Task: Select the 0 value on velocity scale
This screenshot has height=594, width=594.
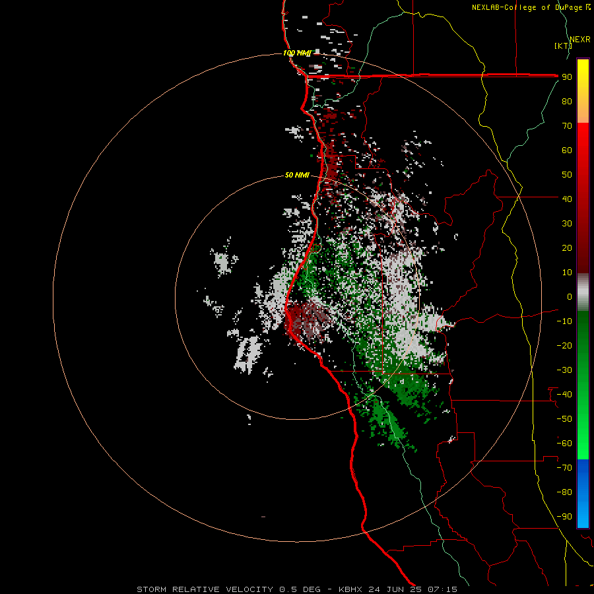Action: pos(570,296)
